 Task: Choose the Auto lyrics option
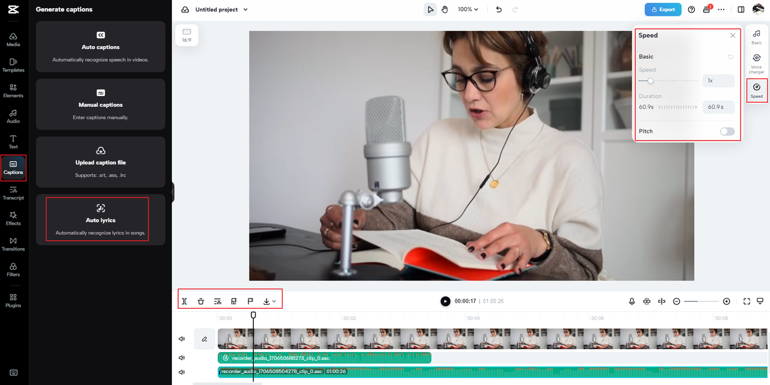click(x=100, y=220)
